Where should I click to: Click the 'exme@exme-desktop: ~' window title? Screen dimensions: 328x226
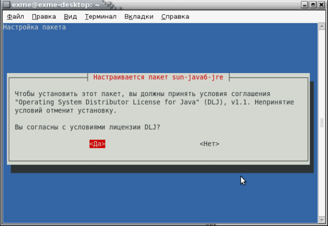point(56,5)
